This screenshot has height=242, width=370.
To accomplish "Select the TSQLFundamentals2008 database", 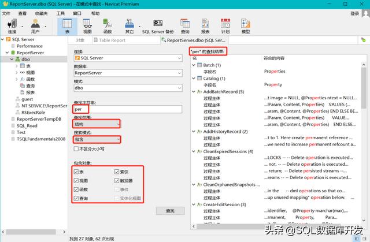I will [x=41, y=139].
